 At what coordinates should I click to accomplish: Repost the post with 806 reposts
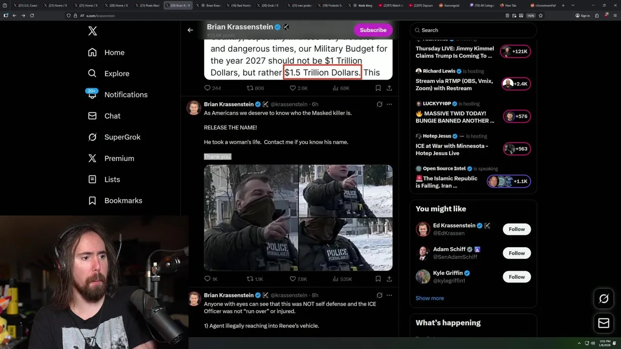tap(255, 88)
